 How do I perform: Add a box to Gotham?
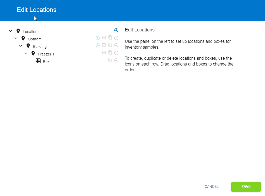pyautogui.click(x=104, y=38)
